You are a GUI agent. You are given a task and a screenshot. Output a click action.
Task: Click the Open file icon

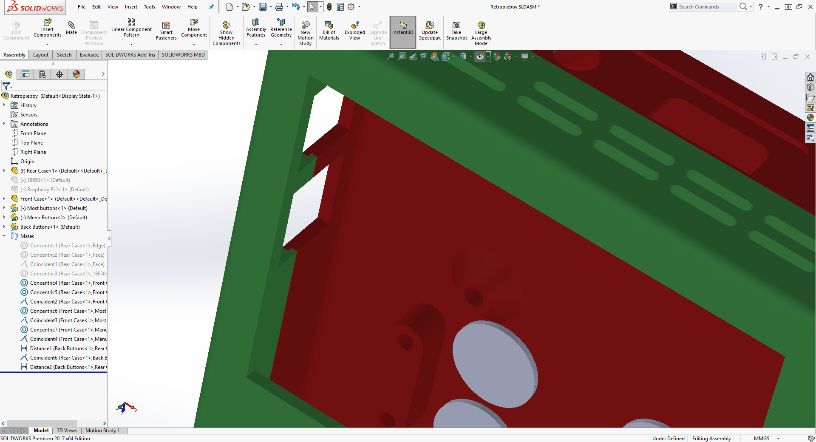(x=245, y=7)
